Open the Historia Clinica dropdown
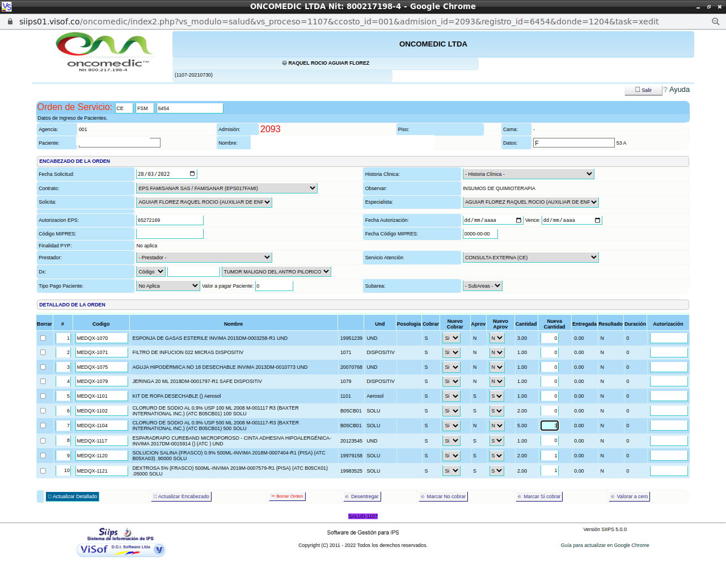Image resolution: width=726 pixels, height=581 pixels. coord(528,174)
